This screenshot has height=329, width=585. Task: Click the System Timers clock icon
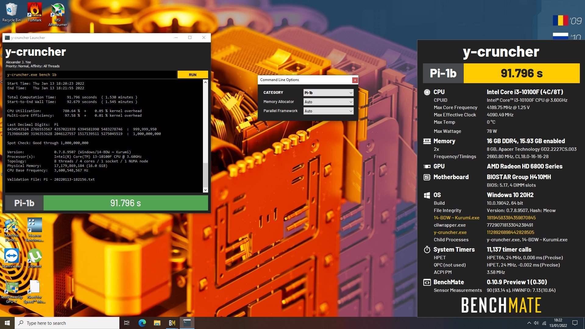(427, 249)
